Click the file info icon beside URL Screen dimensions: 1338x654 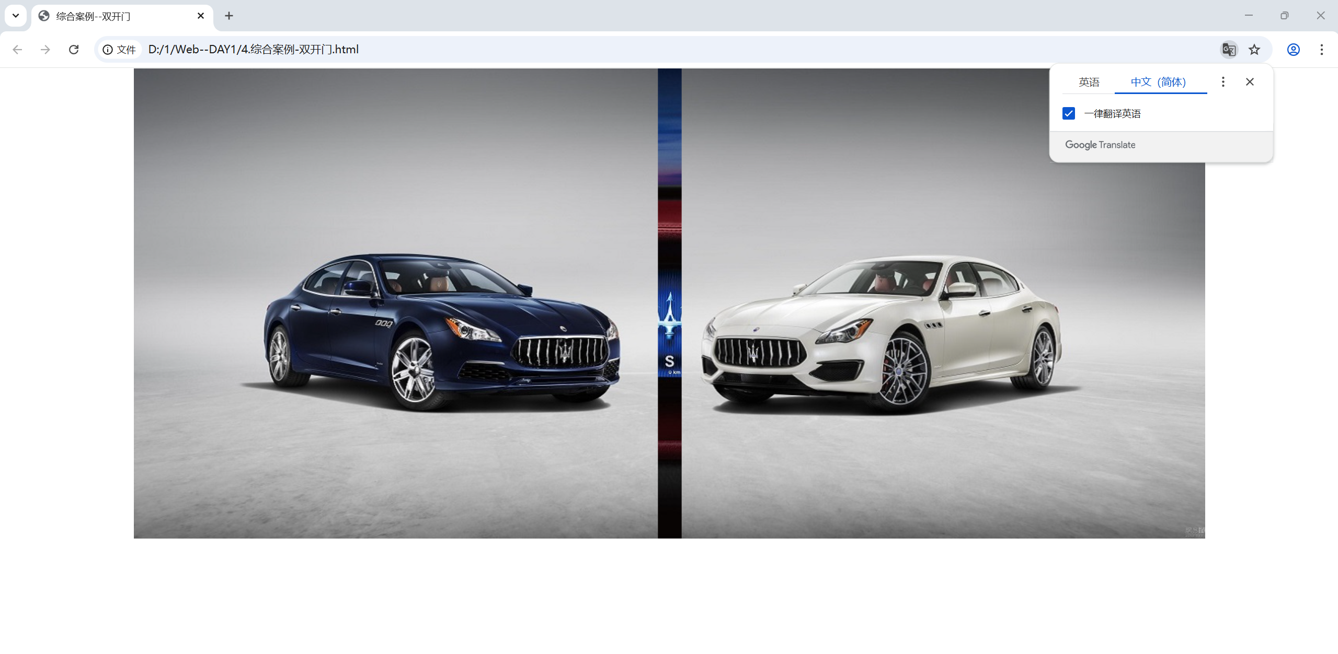108,50
